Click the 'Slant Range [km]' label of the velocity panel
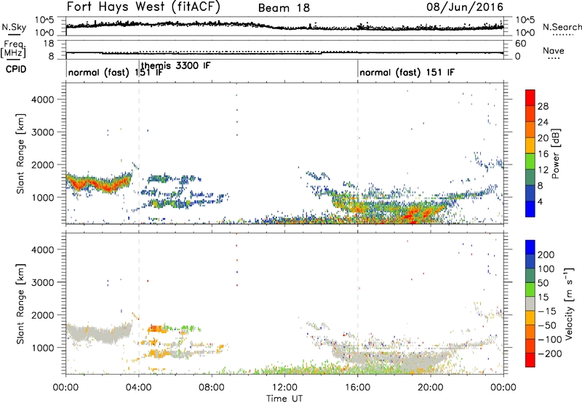Screen dimensions: 582x403 pyautogui.click(x=20, y=304)
